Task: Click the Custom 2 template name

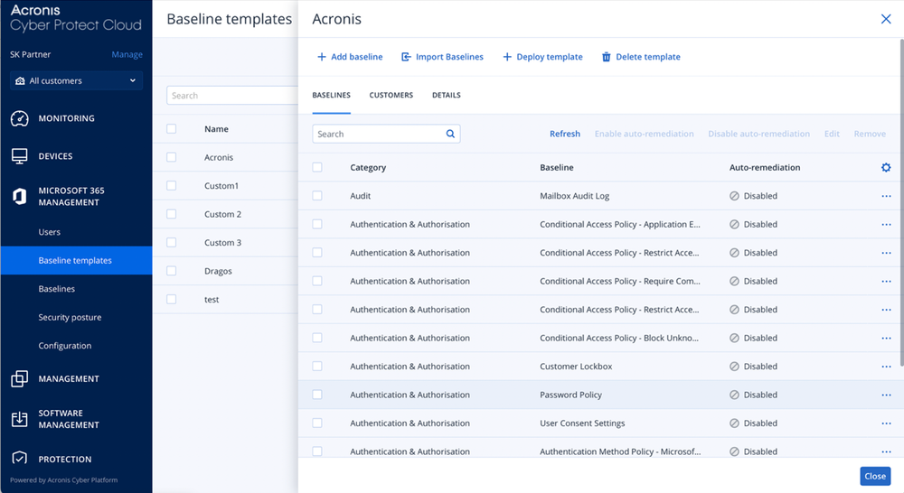Action: (x=222, y=214)
